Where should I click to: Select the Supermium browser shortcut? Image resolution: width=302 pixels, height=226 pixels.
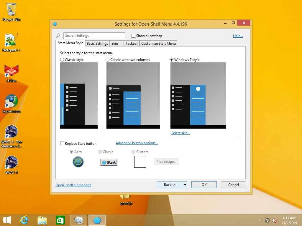[12, 104]
